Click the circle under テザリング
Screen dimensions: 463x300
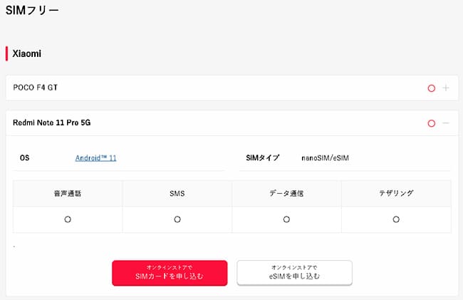(x=396, y=219)
